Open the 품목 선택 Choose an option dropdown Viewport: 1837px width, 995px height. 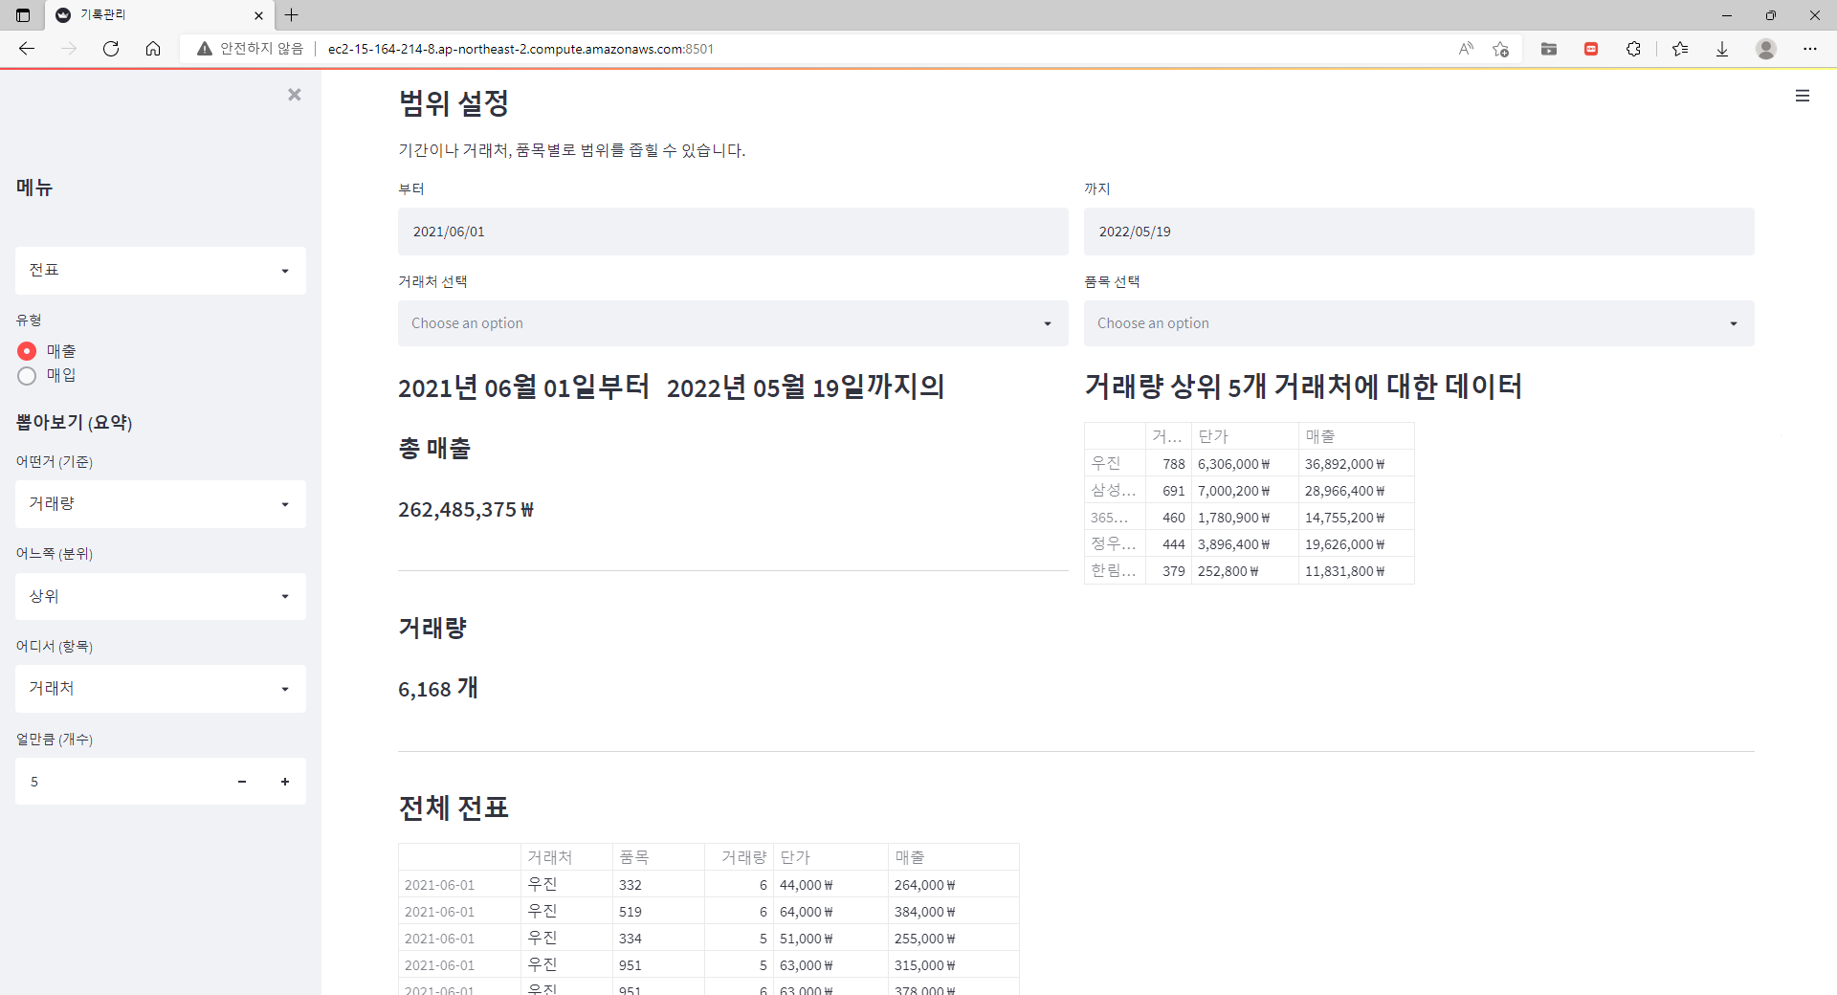(1418, 323)
